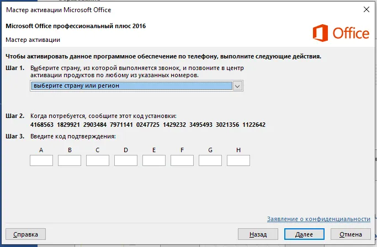This screenshot has width=377, height=247.
Task: Select installation code group 3495493
Action: pyautogui.click(x=201, y=125)
